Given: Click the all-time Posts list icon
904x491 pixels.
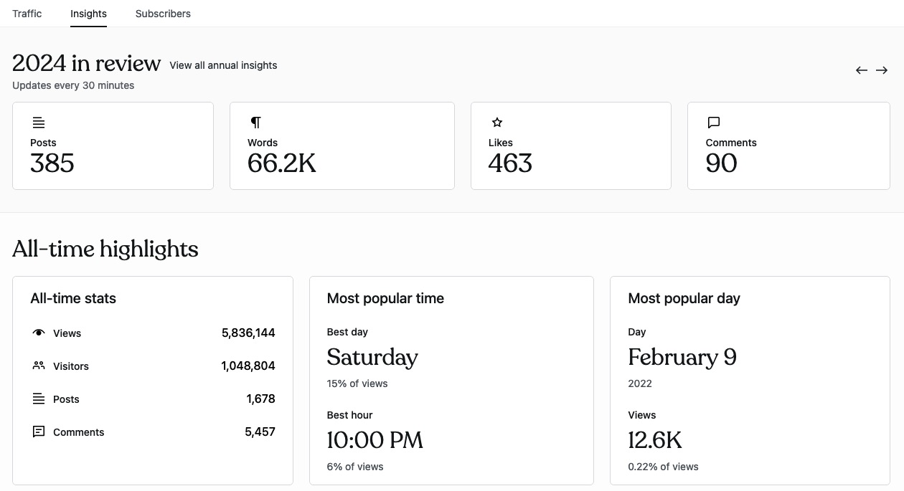Looking at the screenshot, I should pos(39,399).
